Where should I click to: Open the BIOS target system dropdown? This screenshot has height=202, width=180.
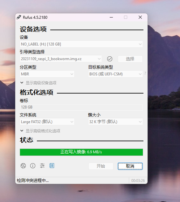pyautogui.click(x=115, y=74)
